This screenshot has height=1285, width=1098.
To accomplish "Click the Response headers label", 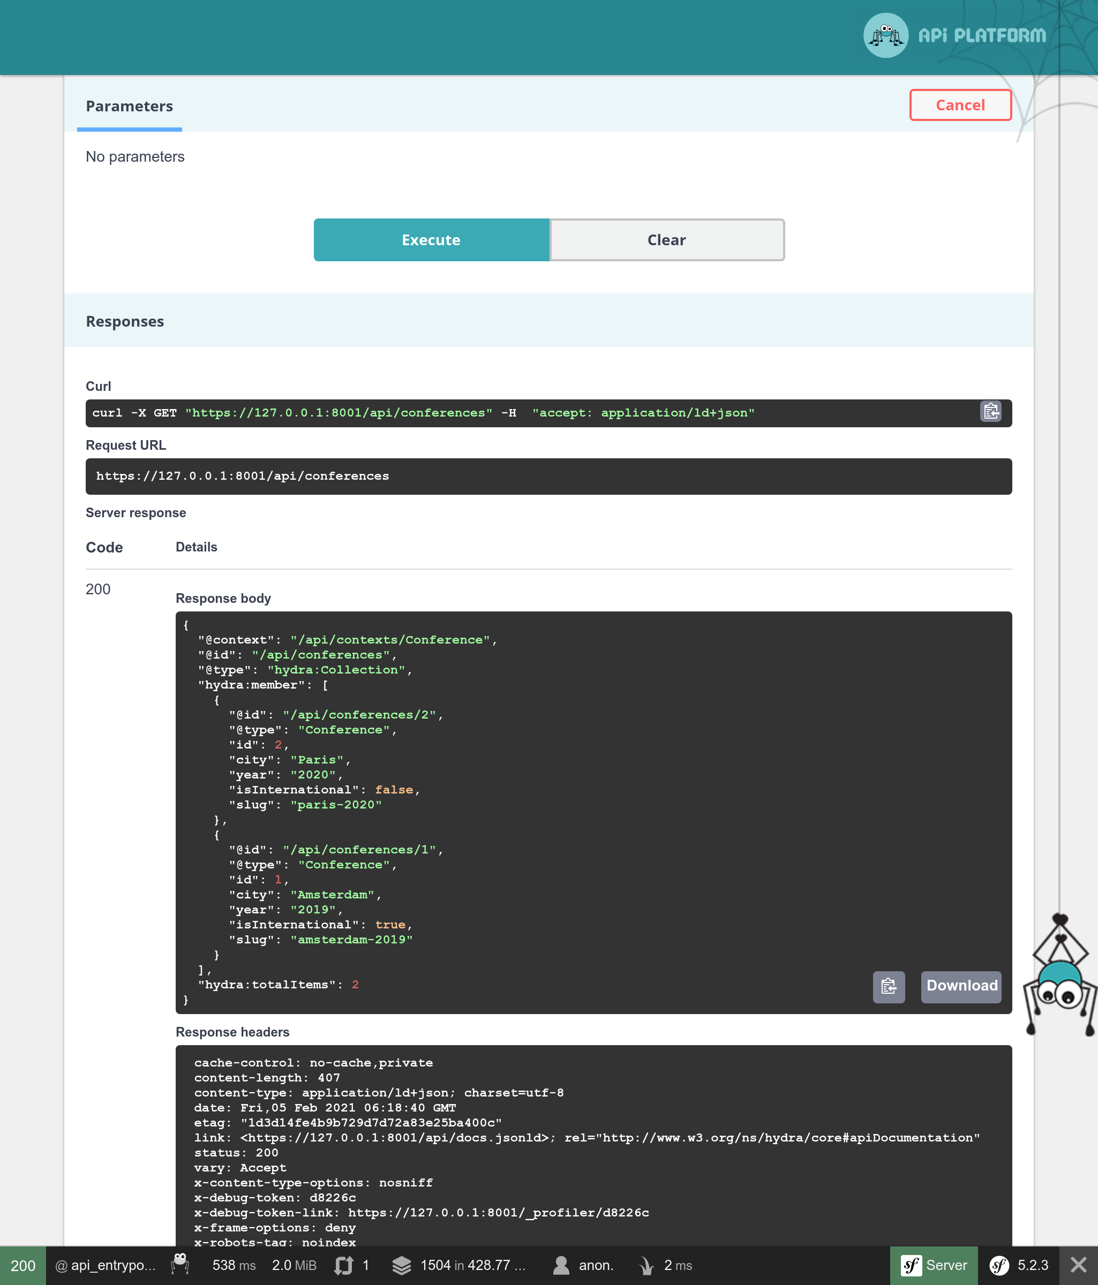I will tap(232, 1032).
